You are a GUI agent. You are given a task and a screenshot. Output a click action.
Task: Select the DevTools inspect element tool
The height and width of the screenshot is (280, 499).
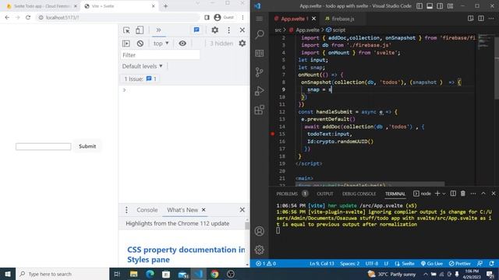[x=126, y=30]
